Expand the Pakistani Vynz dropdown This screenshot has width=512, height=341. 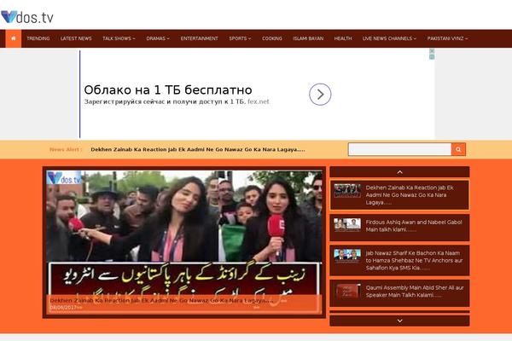click(447, 38)
